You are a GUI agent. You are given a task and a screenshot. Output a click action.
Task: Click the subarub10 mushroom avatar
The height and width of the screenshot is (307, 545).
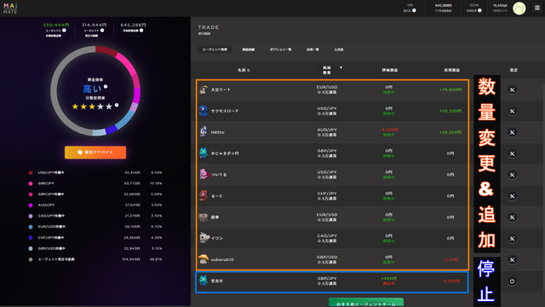[x=204, y=259]
